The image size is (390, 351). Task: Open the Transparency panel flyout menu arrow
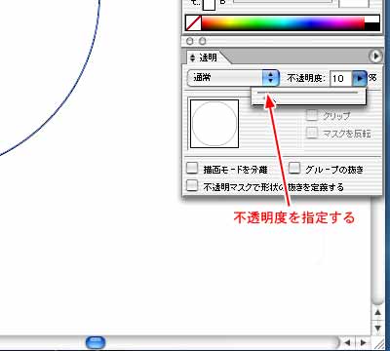coord(375,57)
